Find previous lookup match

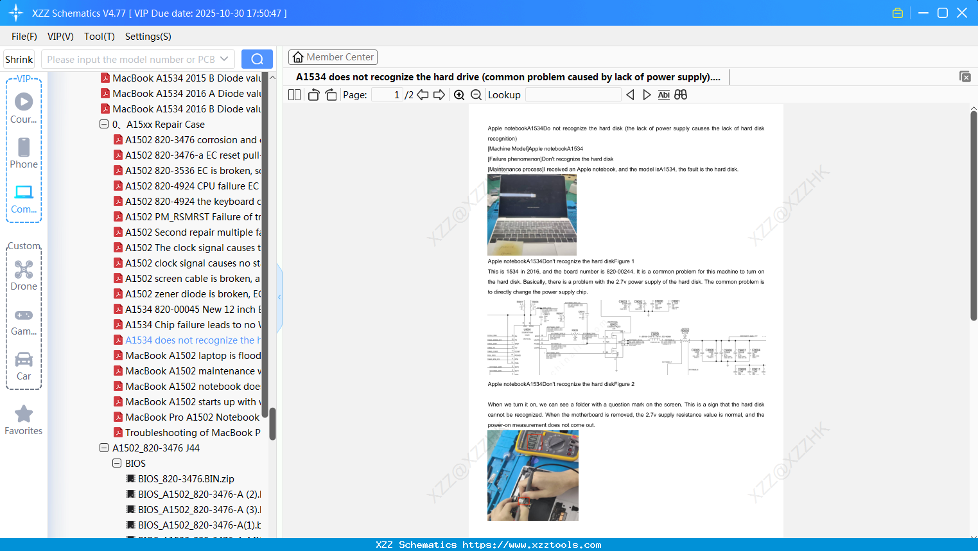click(x=630, y=94)
